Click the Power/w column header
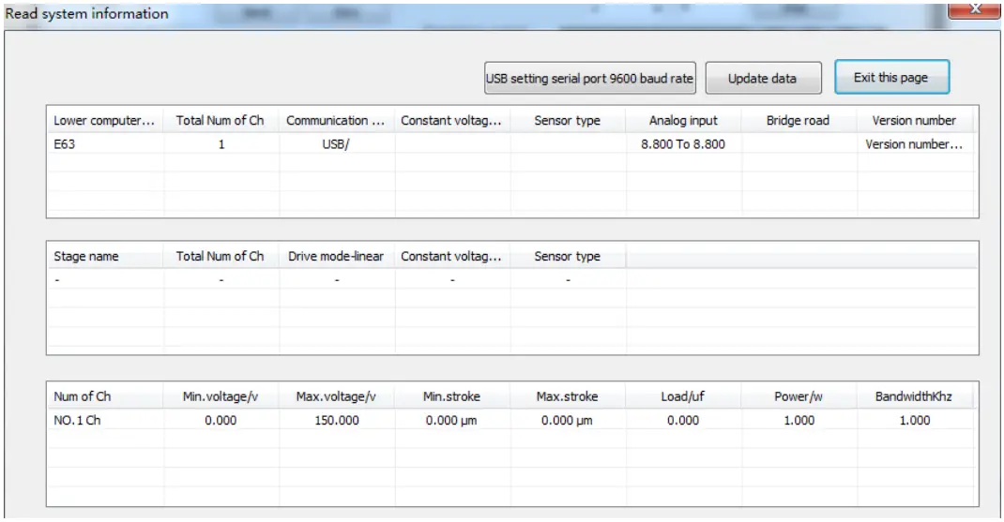This screenshot has width=1004, height=522. 799,396
